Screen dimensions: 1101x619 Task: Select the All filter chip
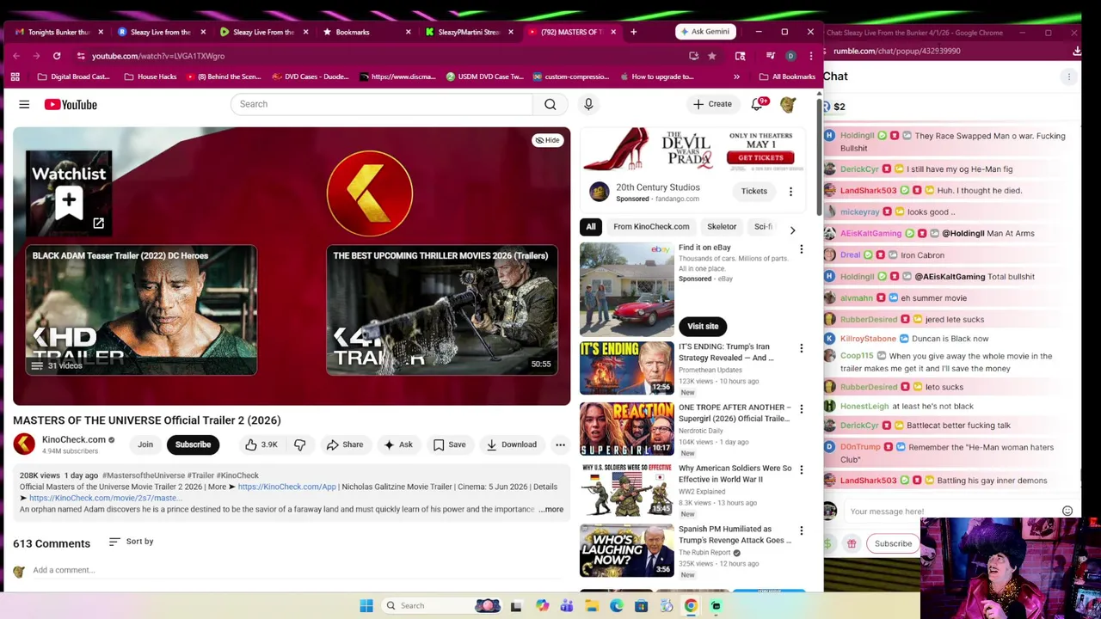click(591, 227)
